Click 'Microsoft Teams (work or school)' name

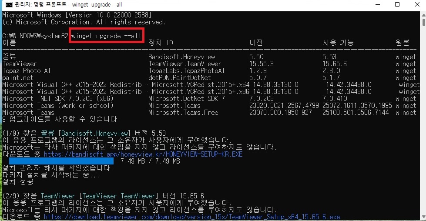click(58, 106)
